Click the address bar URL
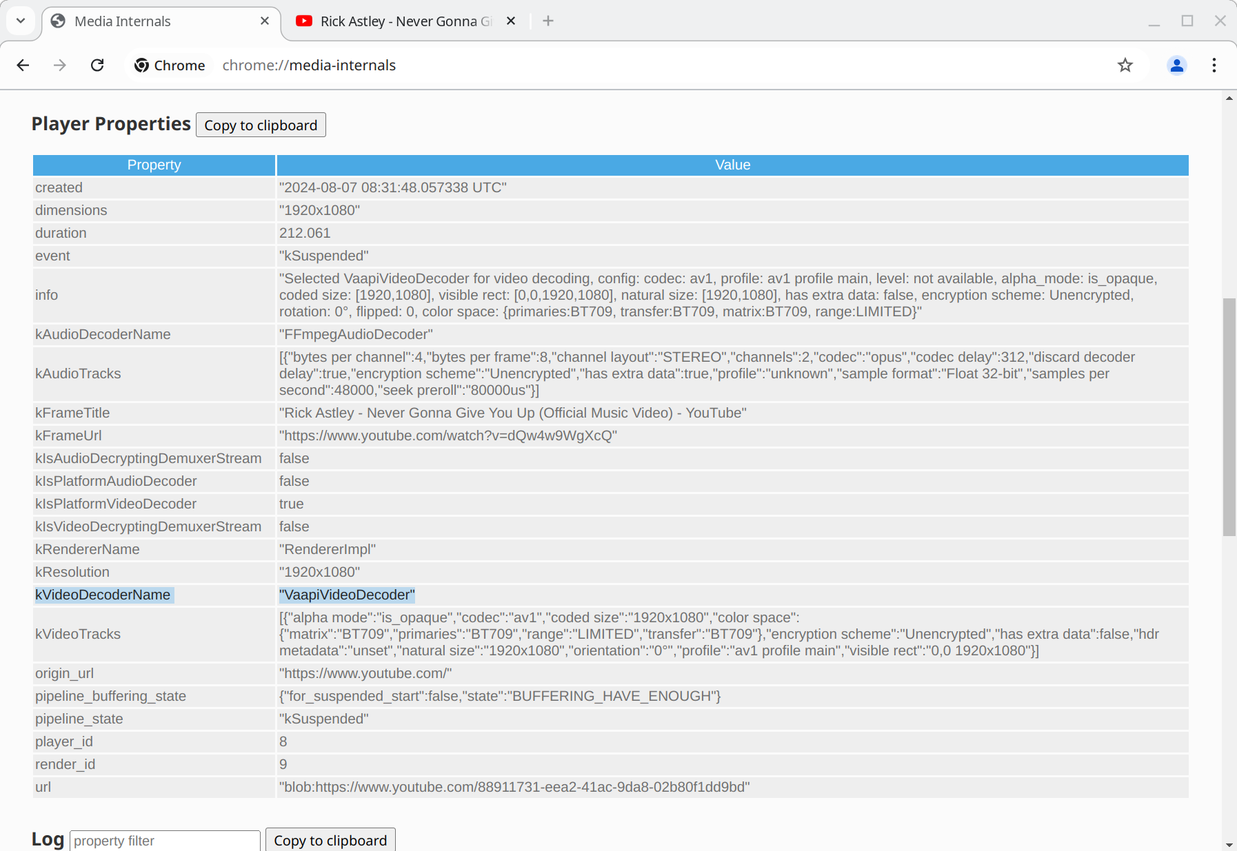Image resolution: width=1237 pixels, height=851 pixels. pyautogui.click(x=308, y=65)
